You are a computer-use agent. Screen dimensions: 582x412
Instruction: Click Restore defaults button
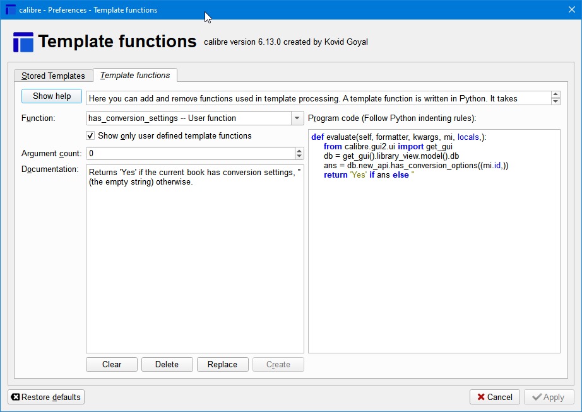[x=46, y=397]
